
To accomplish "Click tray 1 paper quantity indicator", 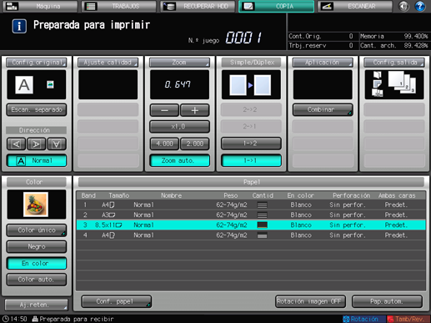I will (262, 205).
